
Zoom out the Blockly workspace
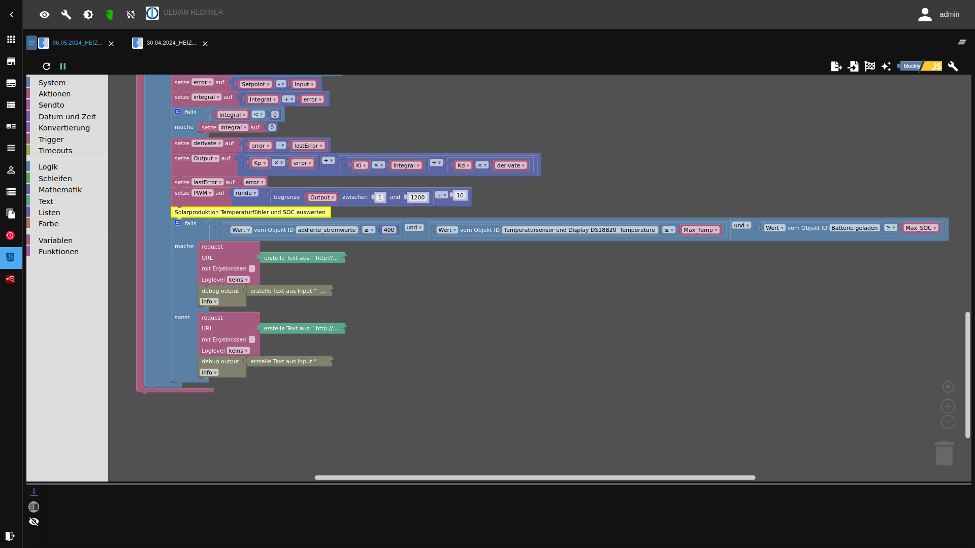[948, 422]
